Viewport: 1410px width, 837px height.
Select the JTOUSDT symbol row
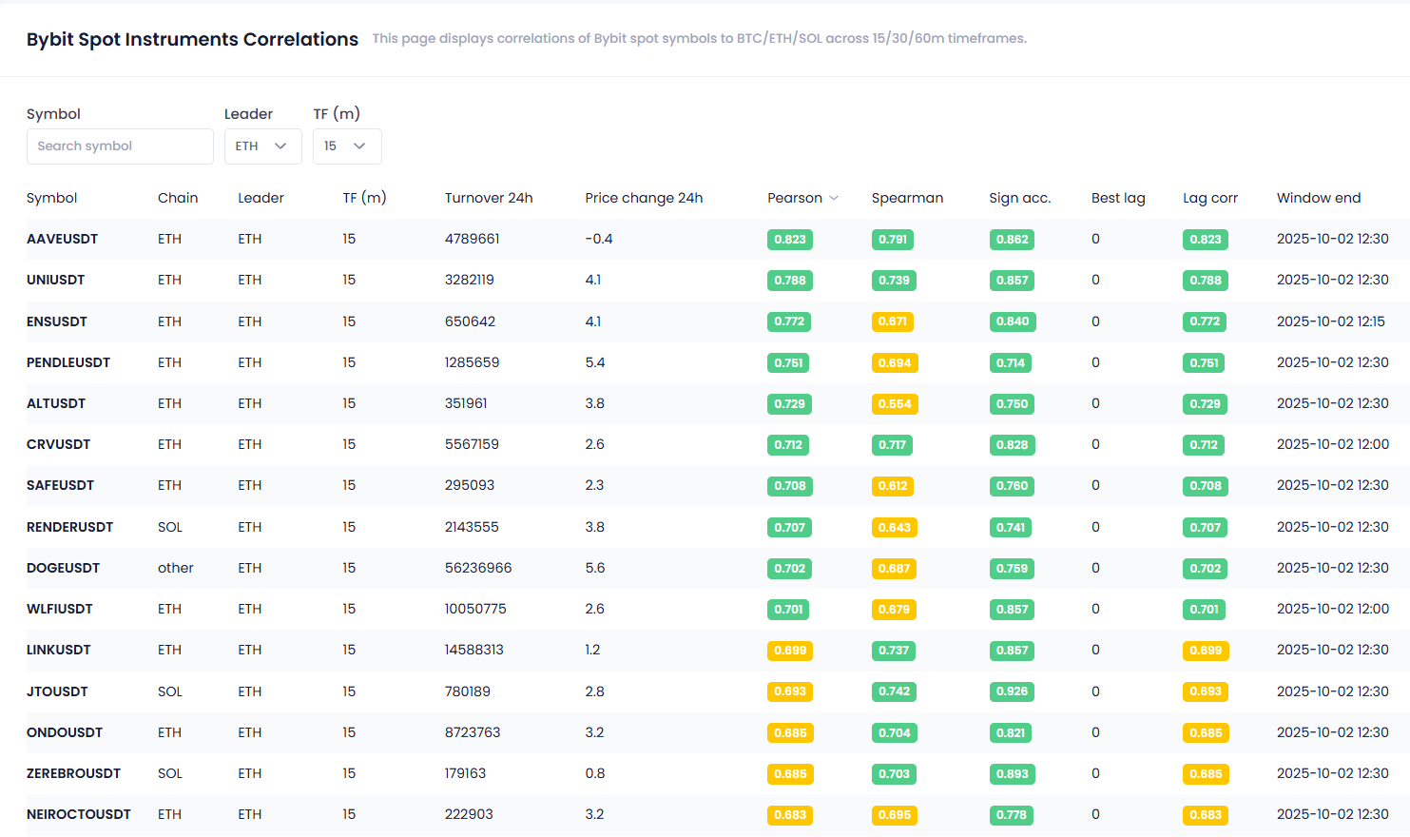click(x=718, y=691)
